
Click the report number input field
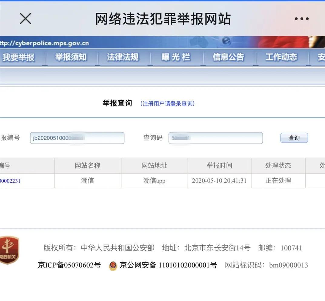pos(77,138)
